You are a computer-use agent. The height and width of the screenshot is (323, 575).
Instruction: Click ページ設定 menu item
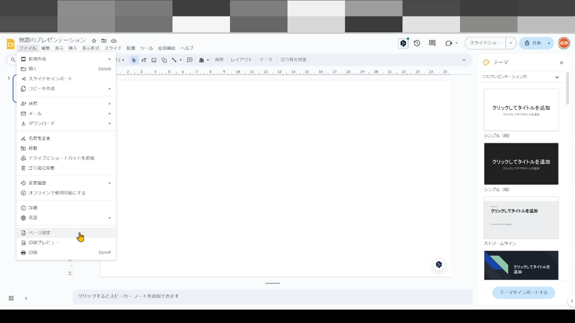point(66,233)
